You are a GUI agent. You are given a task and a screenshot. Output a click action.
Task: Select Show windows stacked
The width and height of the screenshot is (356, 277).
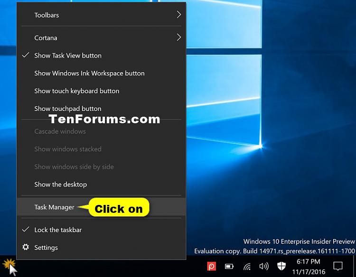pos(101,149)
